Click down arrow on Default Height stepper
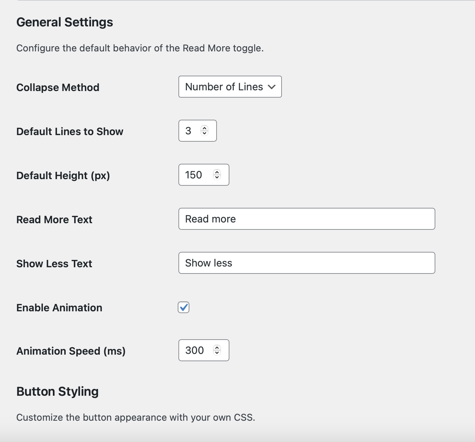The width and height of the screenshot is (475, 442). coord(217,177)
